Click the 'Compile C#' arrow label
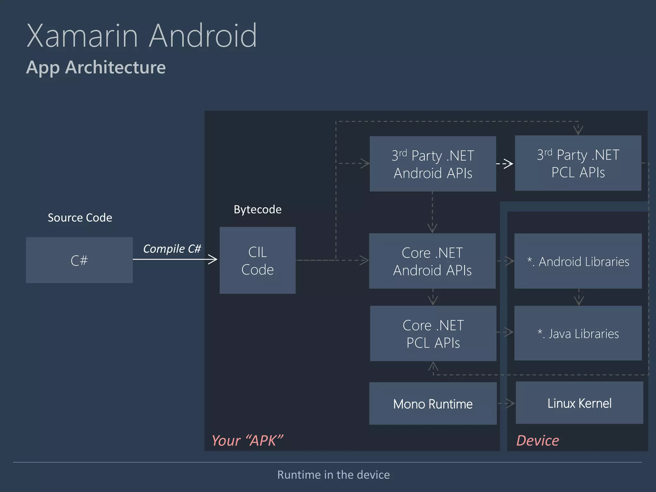Image resolution: width=656 pixels, height=492 pixels. (x=172, y=249)
